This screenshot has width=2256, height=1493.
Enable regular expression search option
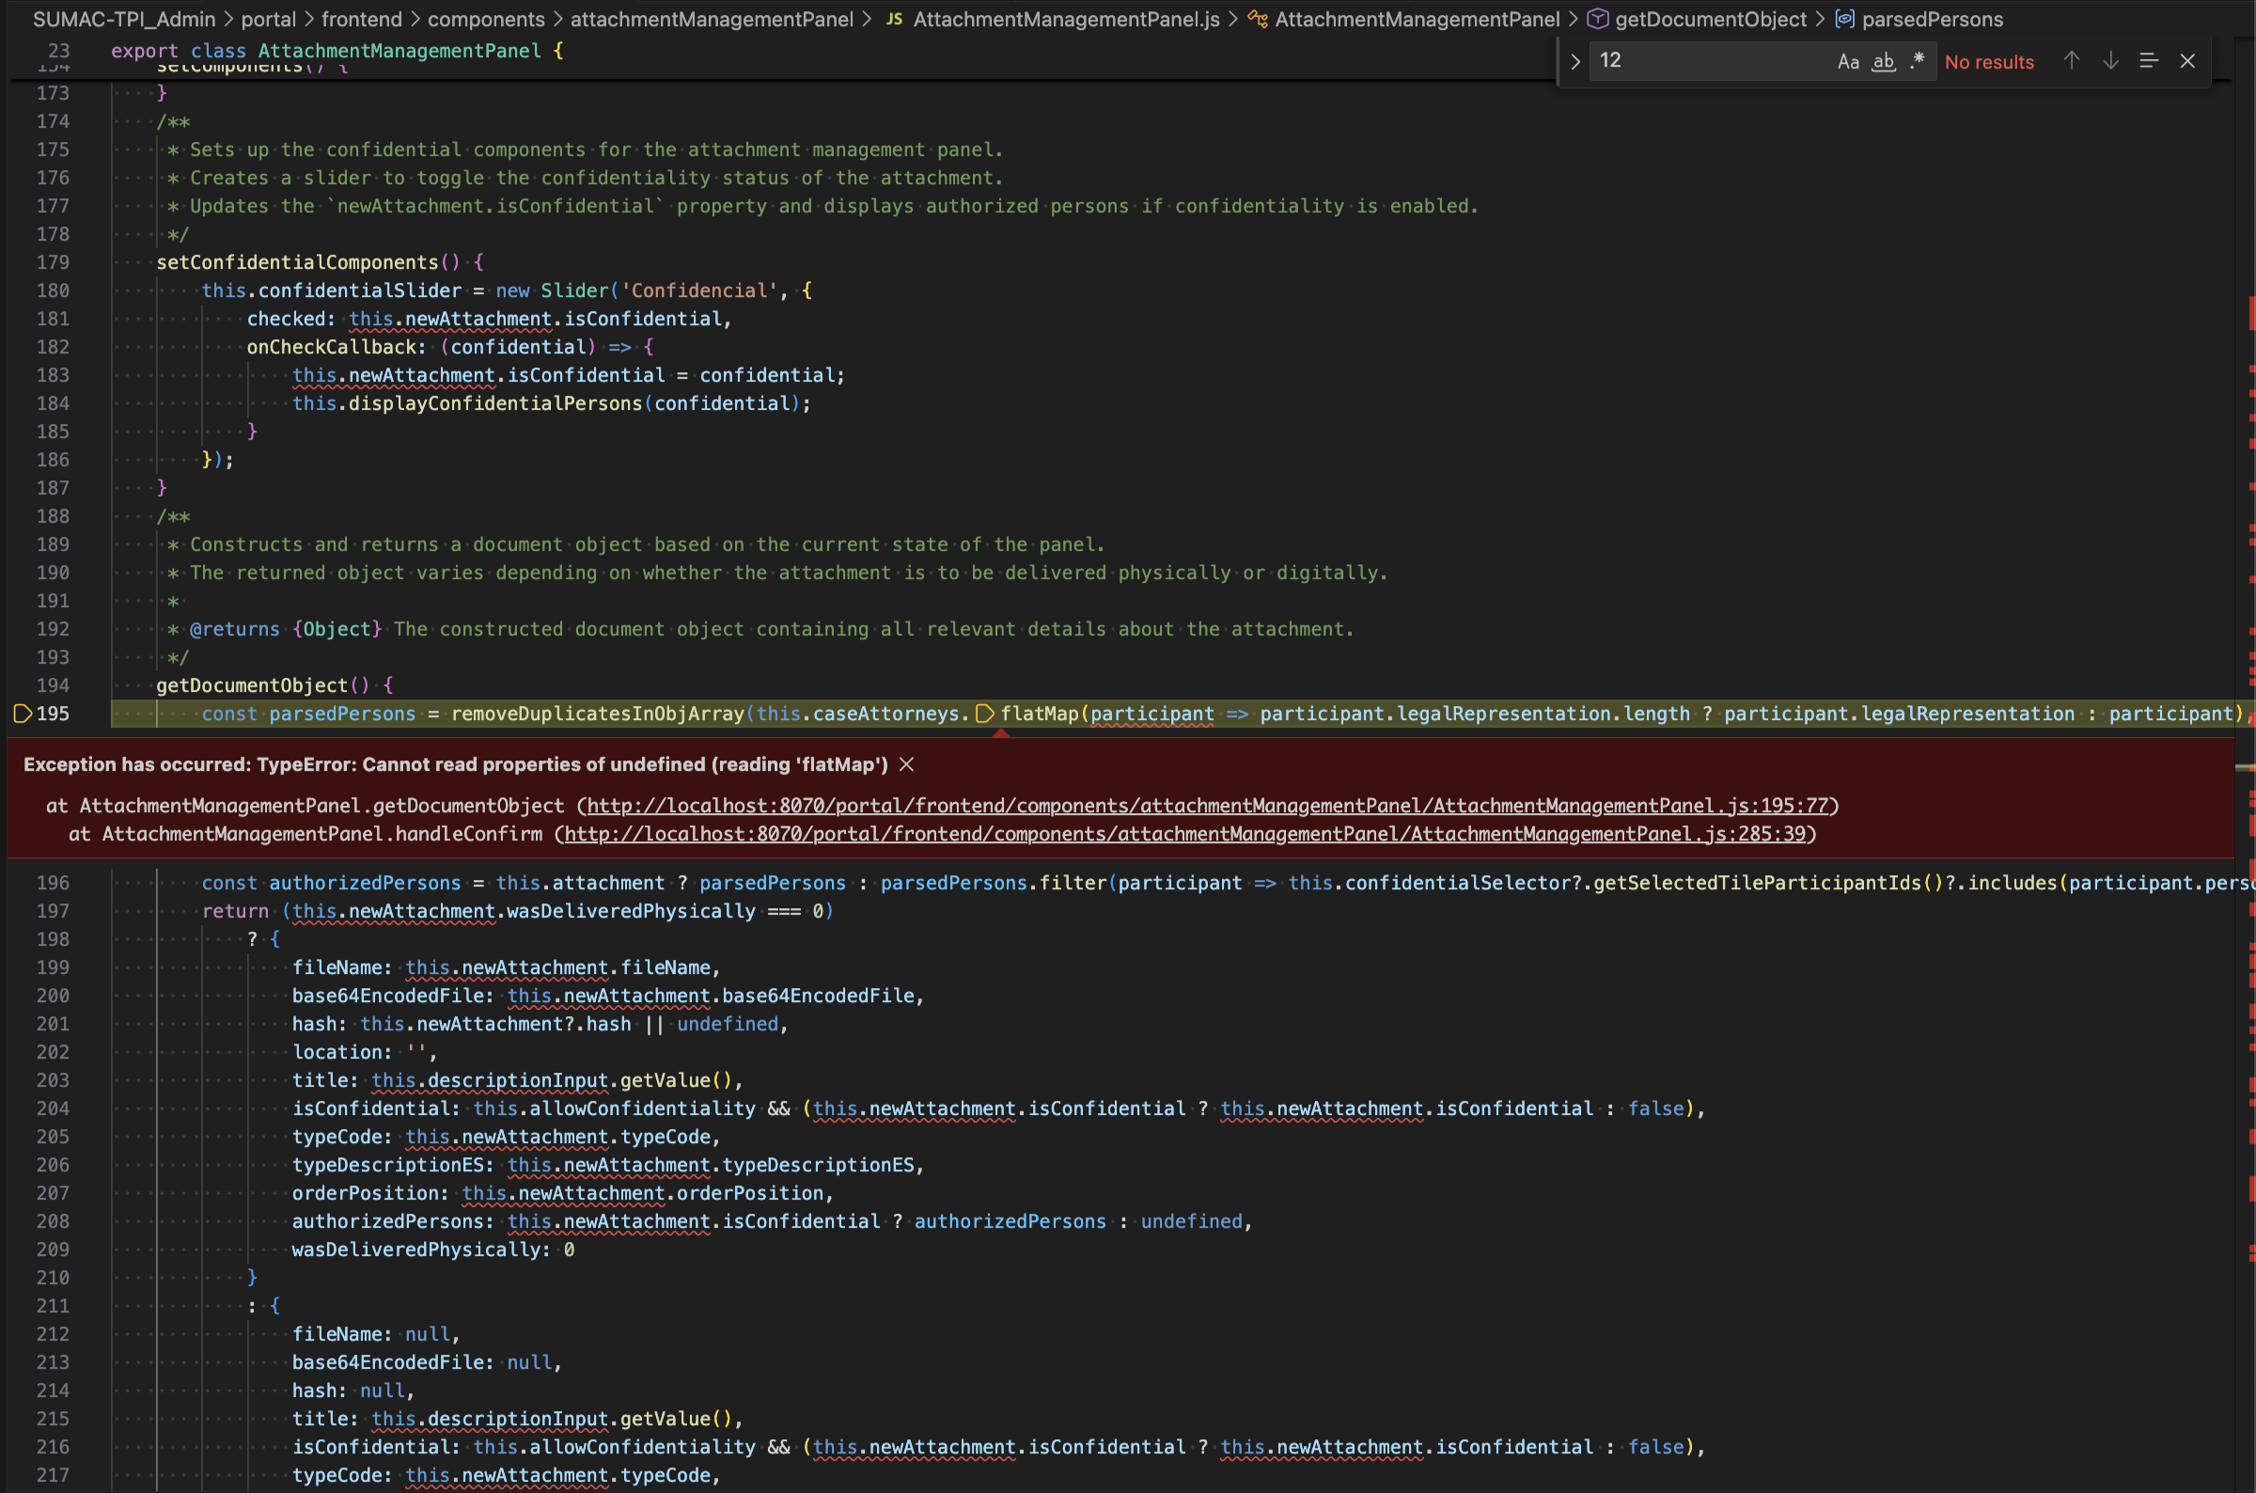[1917, 61]
